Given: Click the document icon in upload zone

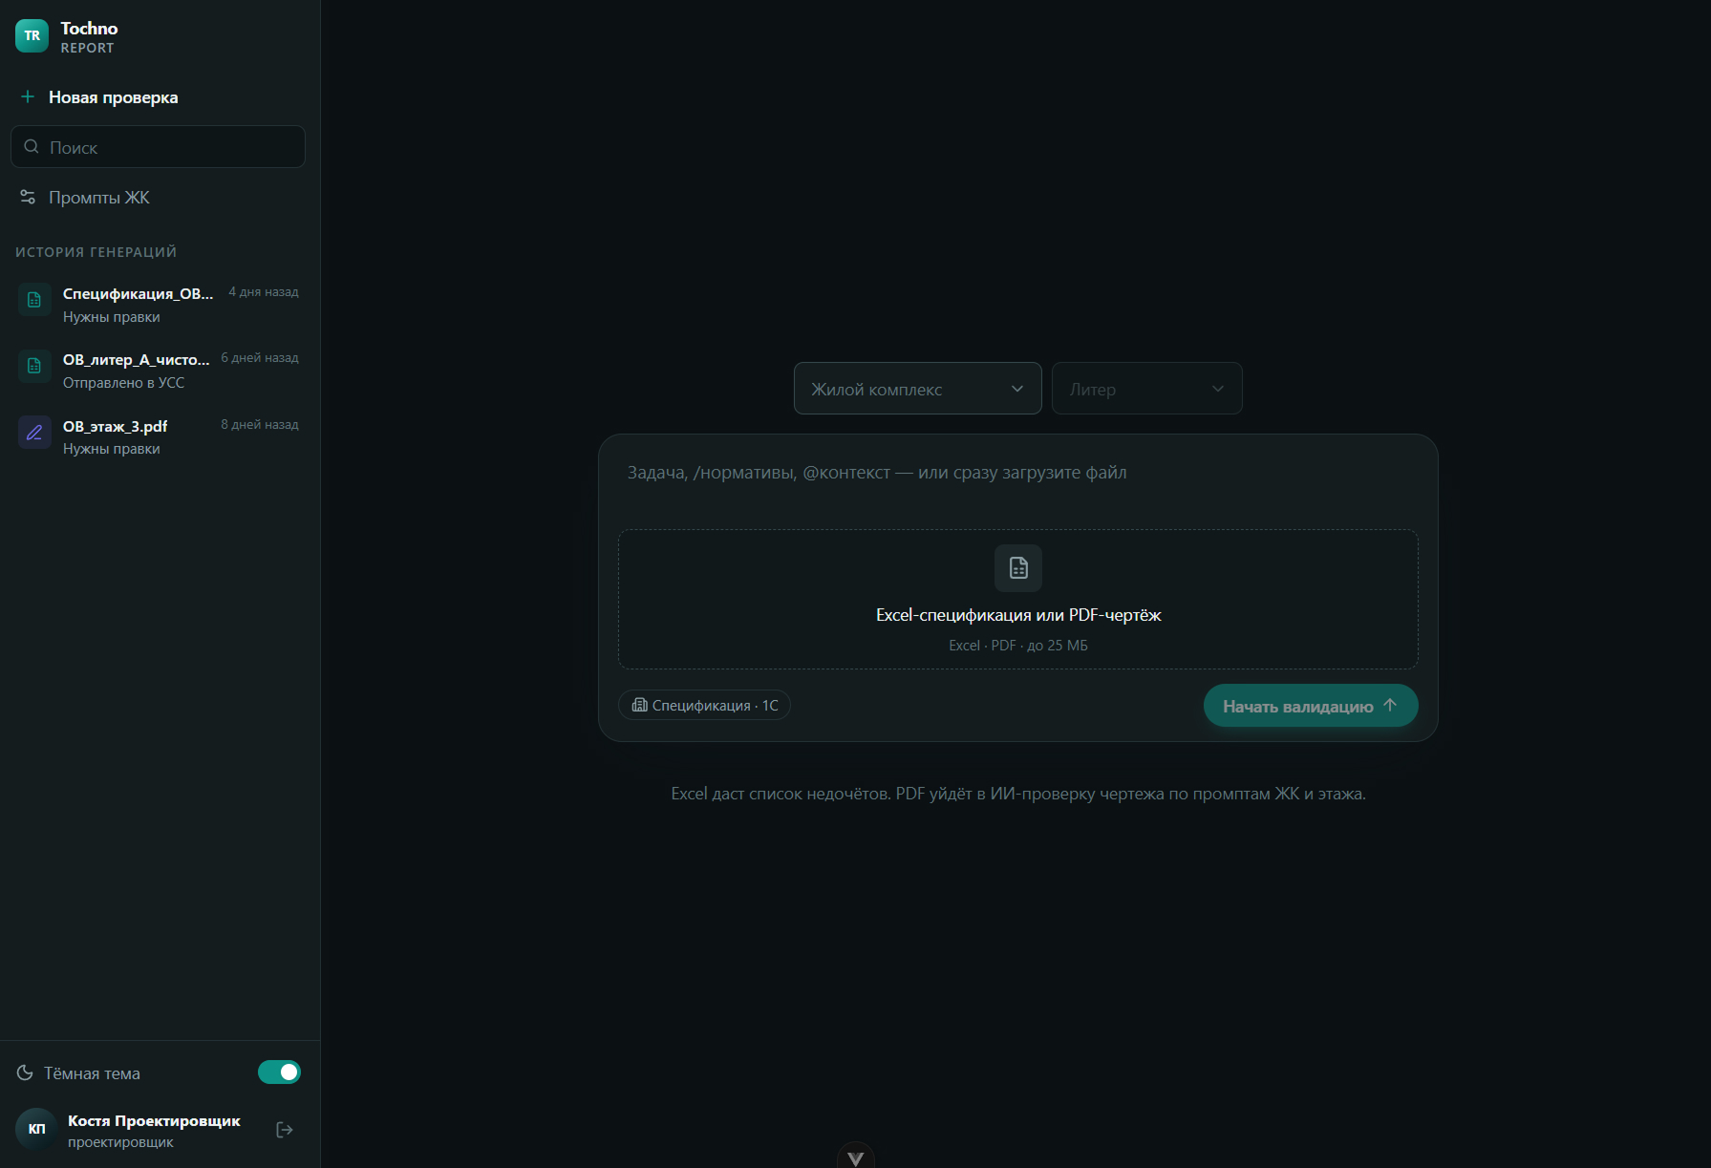Looking at the screenshot, I should [1018, 568].
